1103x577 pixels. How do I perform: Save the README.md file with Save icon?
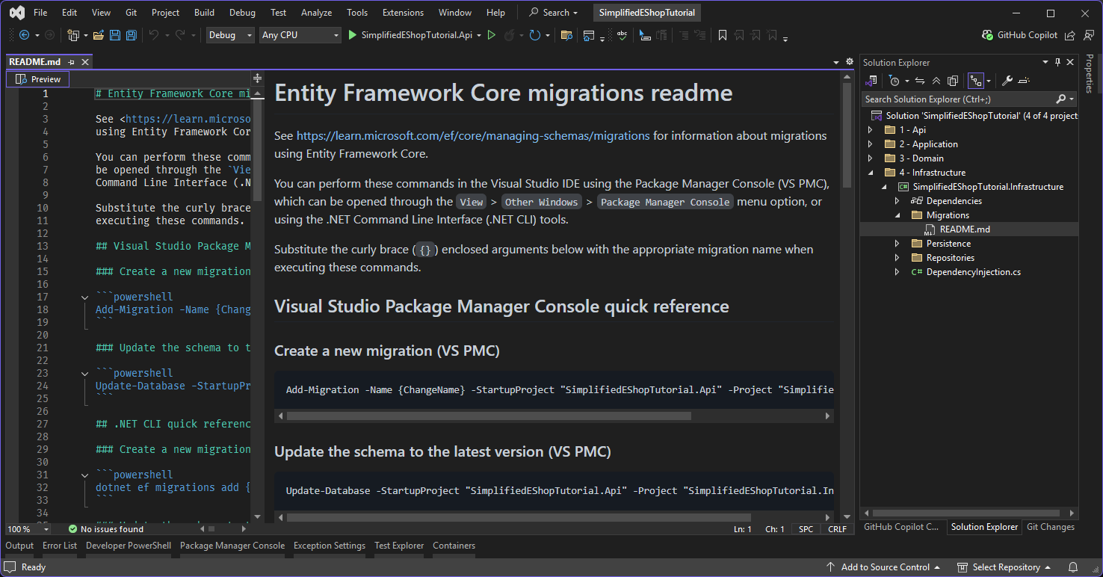[x=115, y=35]
